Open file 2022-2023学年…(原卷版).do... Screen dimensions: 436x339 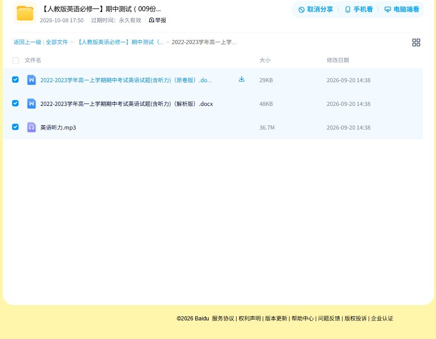point(126,80)
